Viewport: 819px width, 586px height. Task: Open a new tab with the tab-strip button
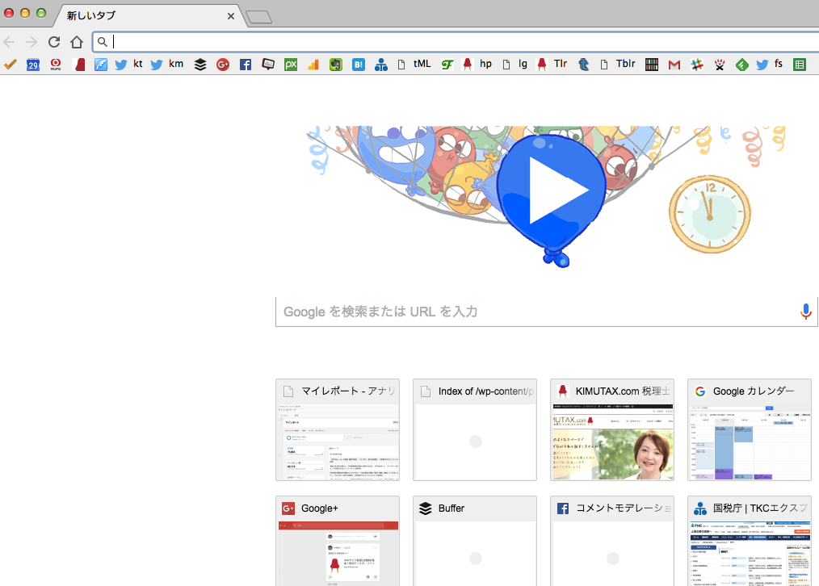click(x=259, y=17)
